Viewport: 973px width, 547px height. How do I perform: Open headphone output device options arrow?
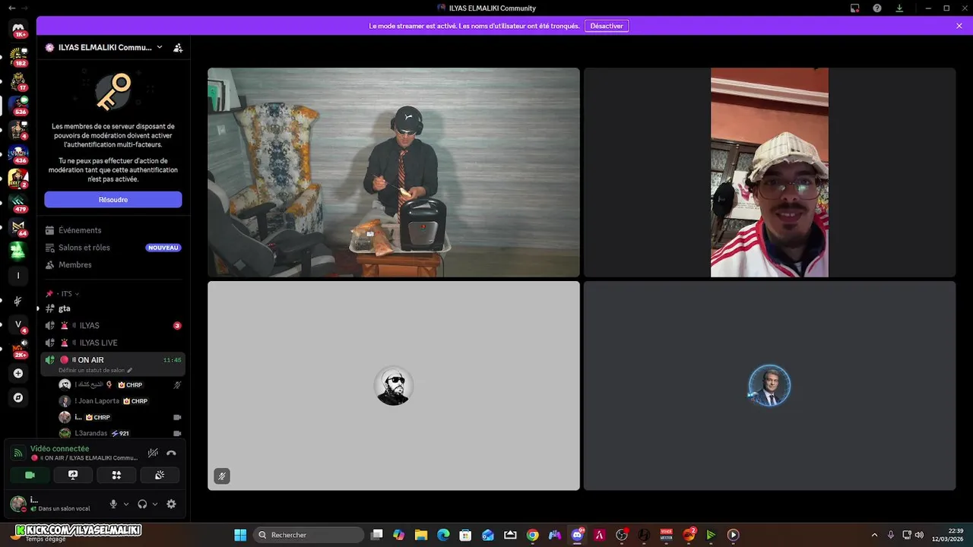[155, 504]
